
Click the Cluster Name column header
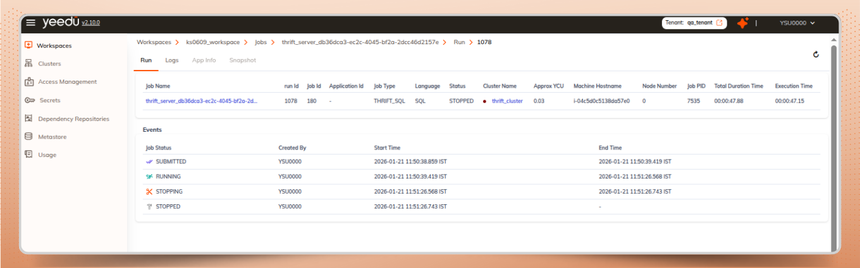click(500, 86)
